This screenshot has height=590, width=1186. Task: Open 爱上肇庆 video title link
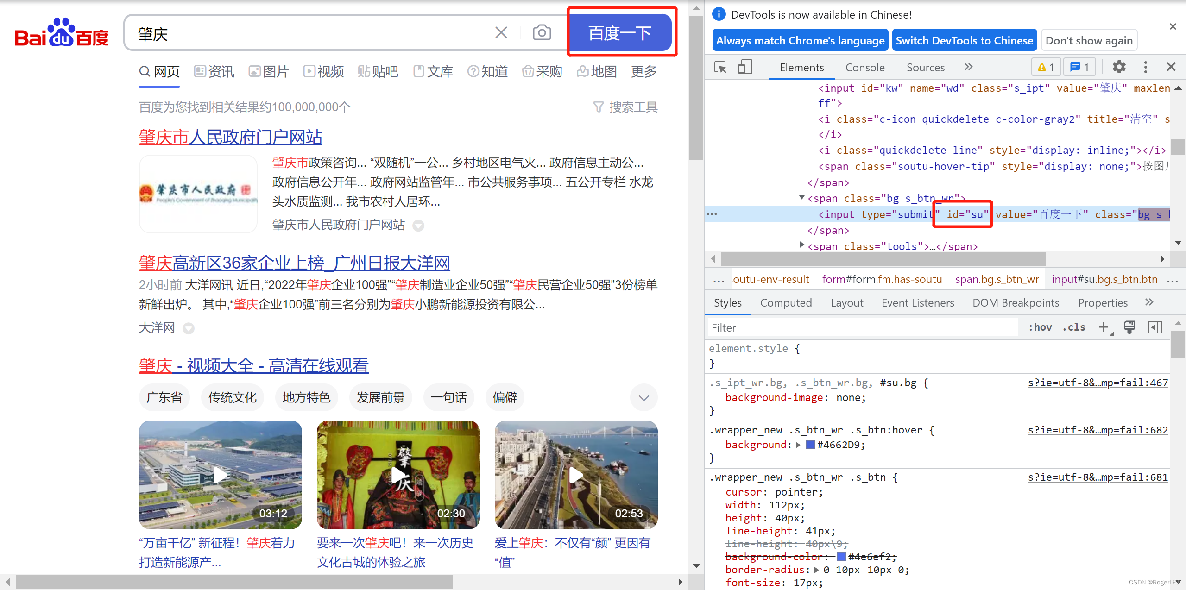pyautogui.click(x=573, y=552)
